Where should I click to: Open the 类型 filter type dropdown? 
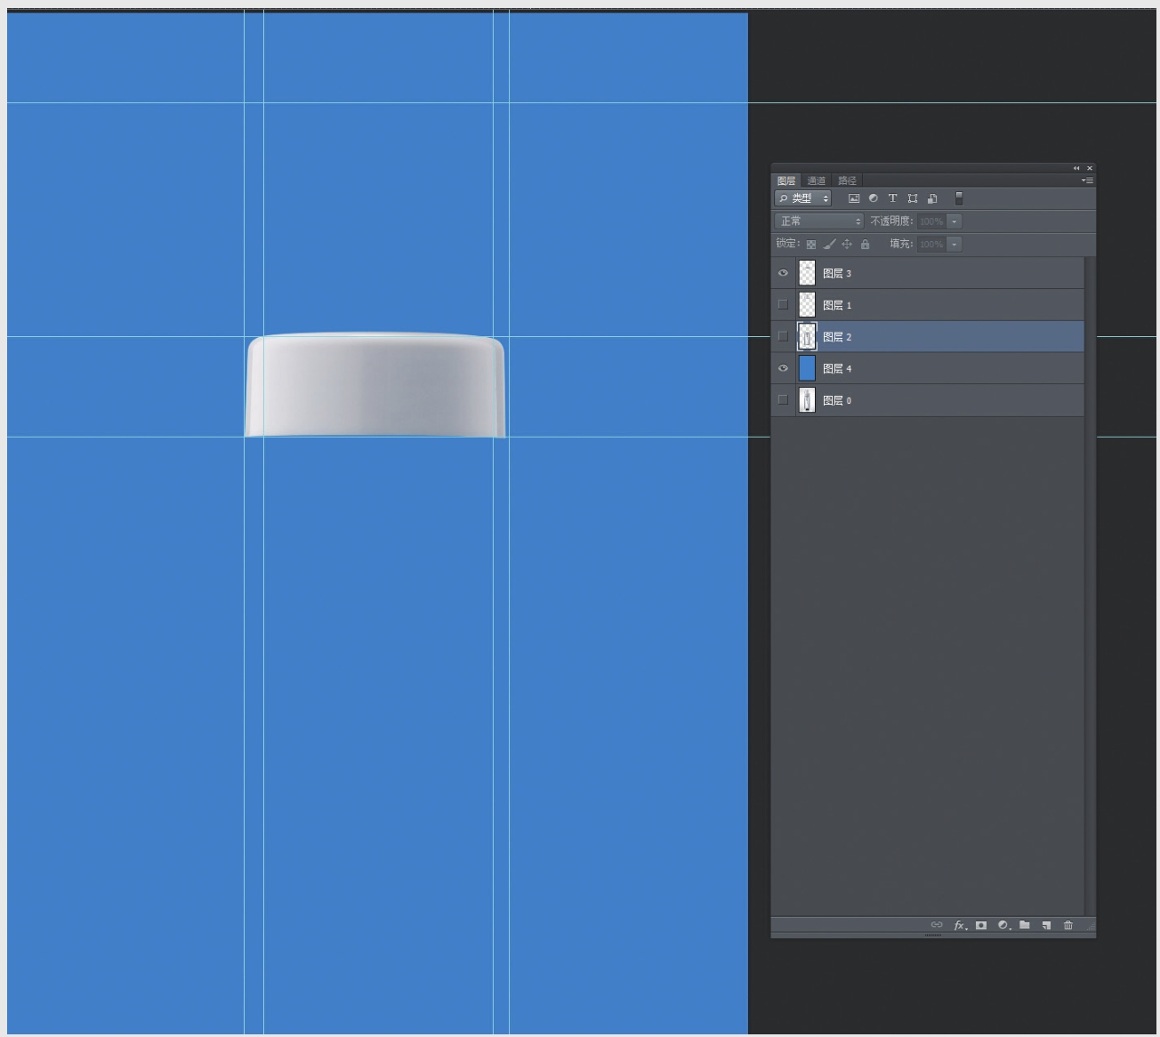click(x=803, y=198)
